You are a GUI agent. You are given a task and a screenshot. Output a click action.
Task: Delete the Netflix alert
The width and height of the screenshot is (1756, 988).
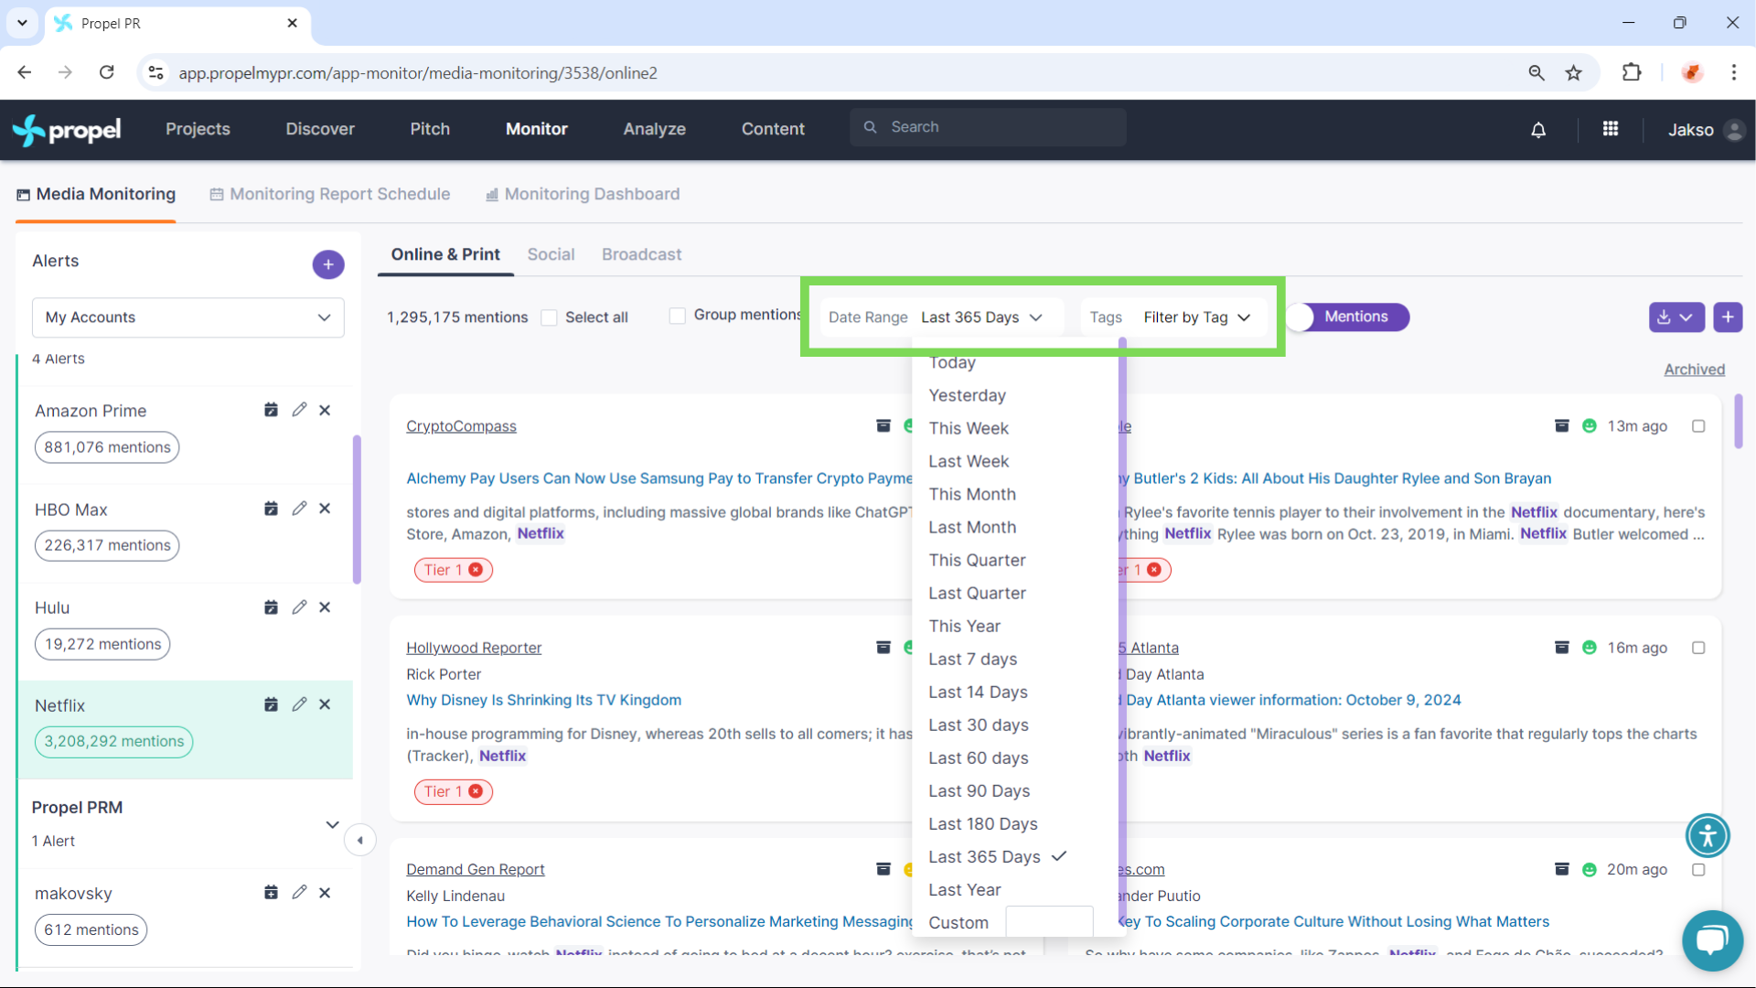325,704
